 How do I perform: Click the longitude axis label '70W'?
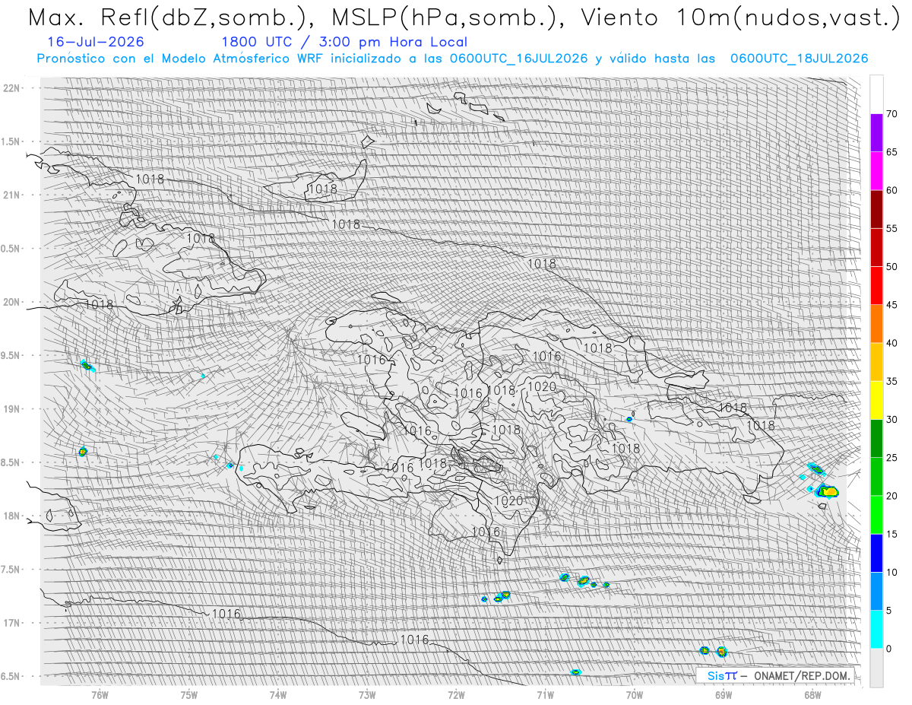pos(634,694)
